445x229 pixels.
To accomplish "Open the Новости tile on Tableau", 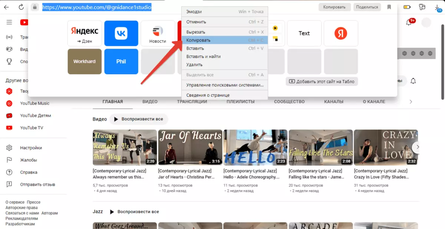I will tap(158, 33).
